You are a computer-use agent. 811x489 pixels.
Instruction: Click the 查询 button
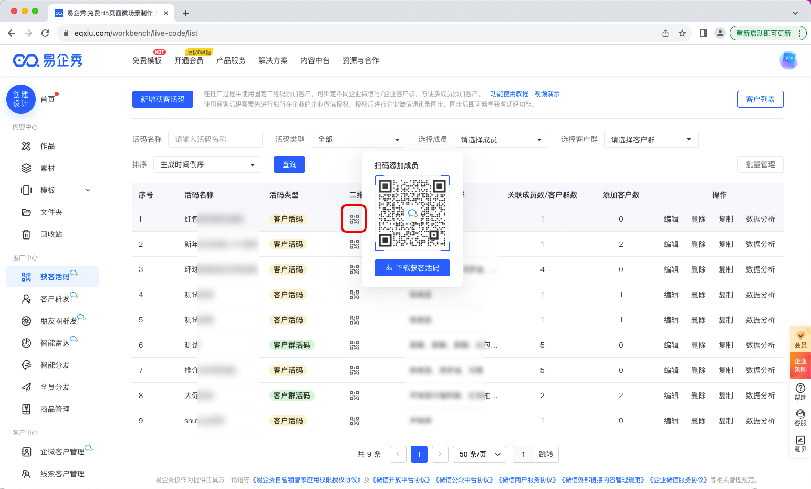(x=289, y=164)
